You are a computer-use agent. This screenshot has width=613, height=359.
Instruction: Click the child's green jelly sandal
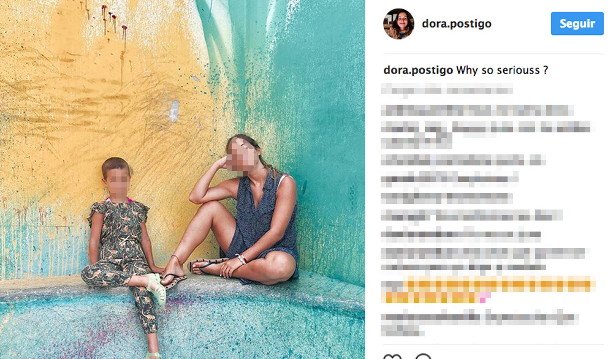point(157,288)
